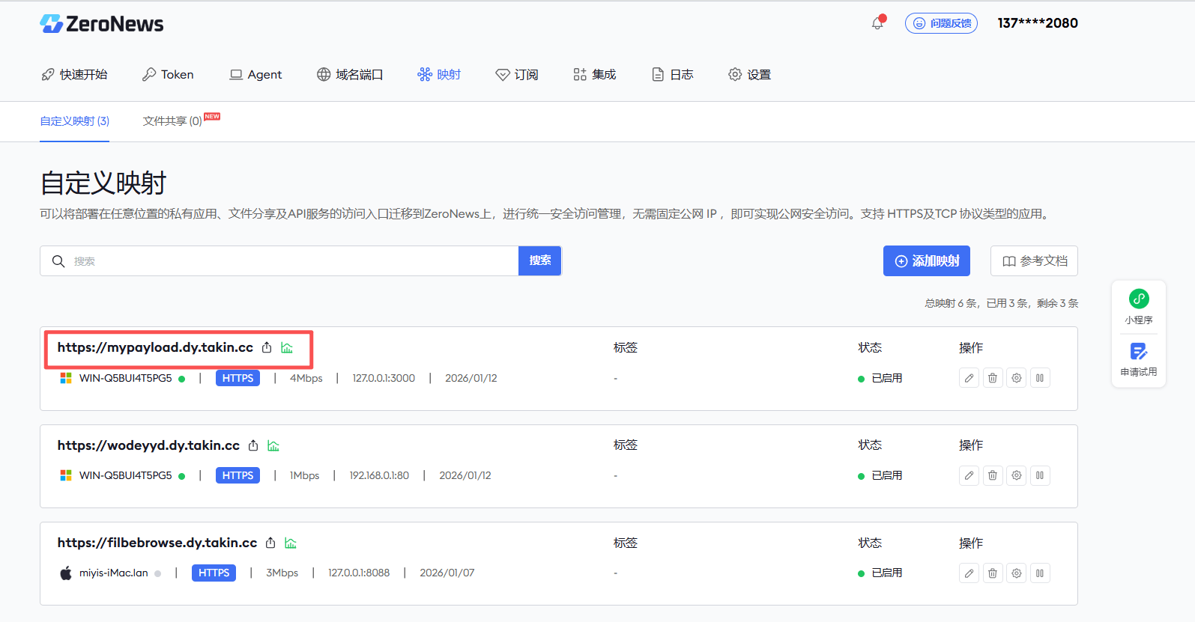Screen dimensions: 1195x622
Task: Open account menu 137****2080
Action: tap(1038, 23)
